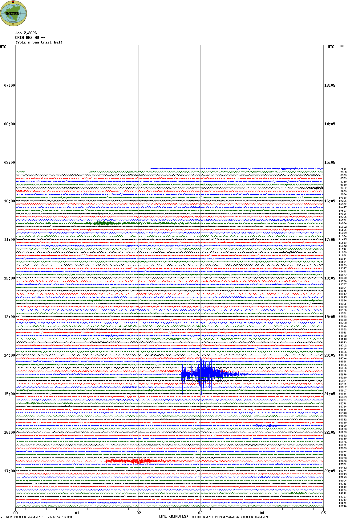
Task: Select the 14:00 local time label
Action: 9,355
